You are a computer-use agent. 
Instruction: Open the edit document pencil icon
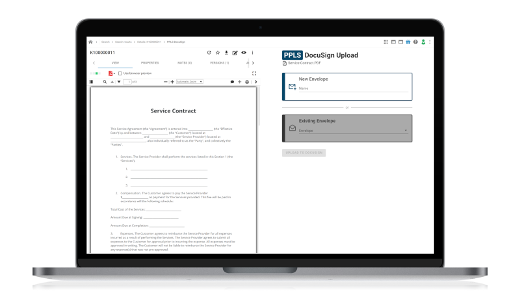[x=235, y=53]
